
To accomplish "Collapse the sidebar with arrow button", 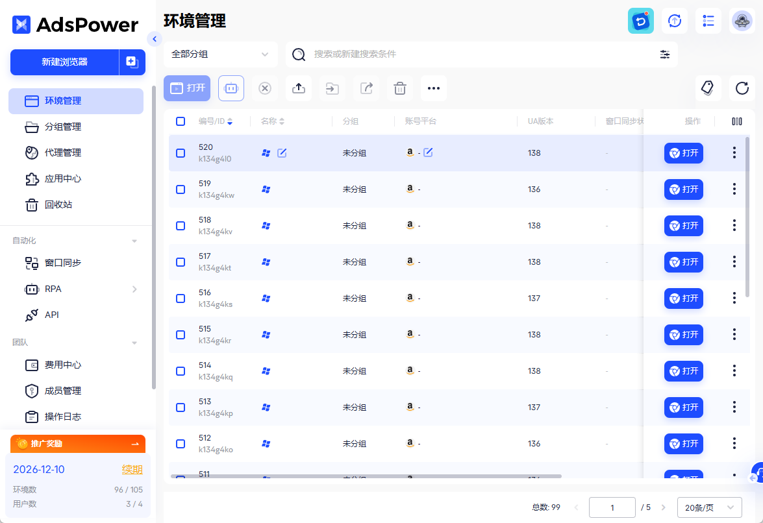I will click(x=155, y=39).
